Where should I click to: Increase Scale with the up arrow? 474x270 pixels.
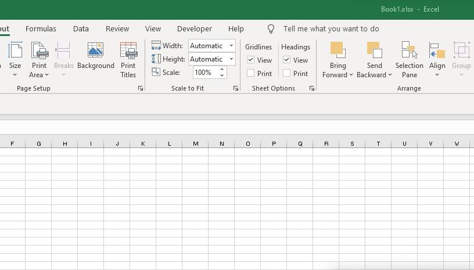[222, 70]
